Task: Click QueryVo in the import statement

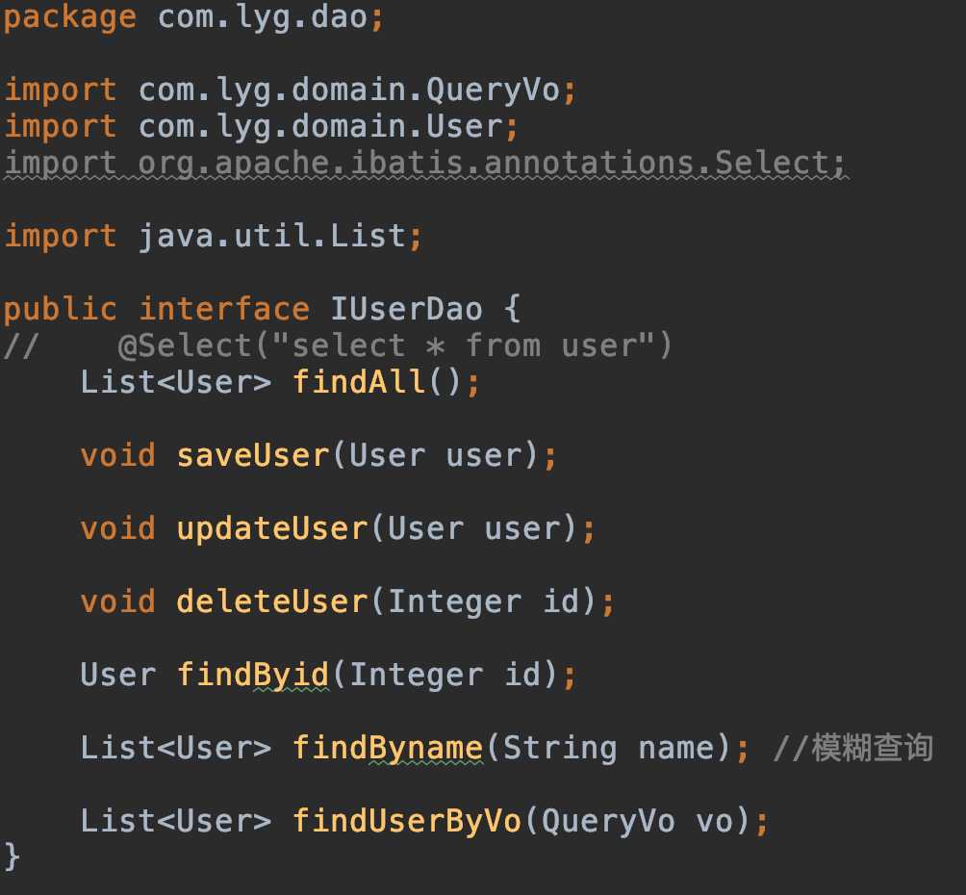Action: (494, 89)
